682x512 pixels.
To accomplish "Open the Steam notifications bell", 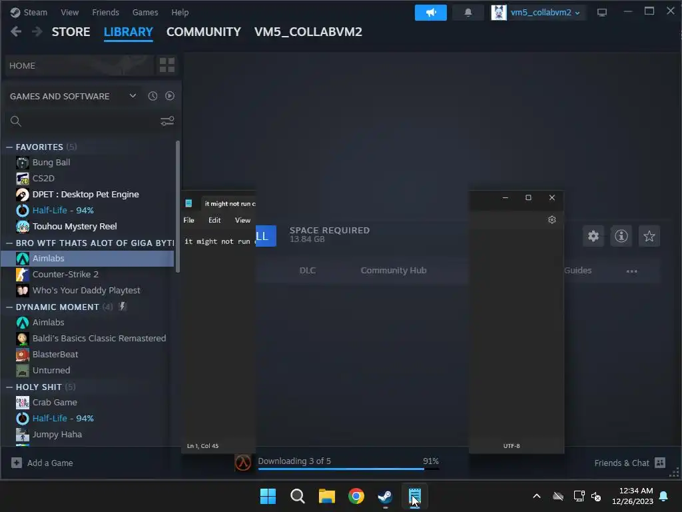I will pyautogui.click(x=468, y=13).
